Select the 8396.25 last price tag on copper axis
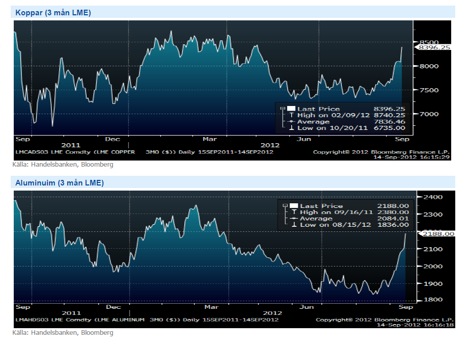Image resolution: width=469 pixels, height=346 pixels. click(x=434, y=47)
